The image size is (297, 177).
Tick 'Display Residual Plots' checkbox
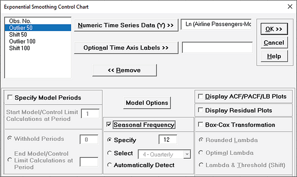tap(201, 111)
